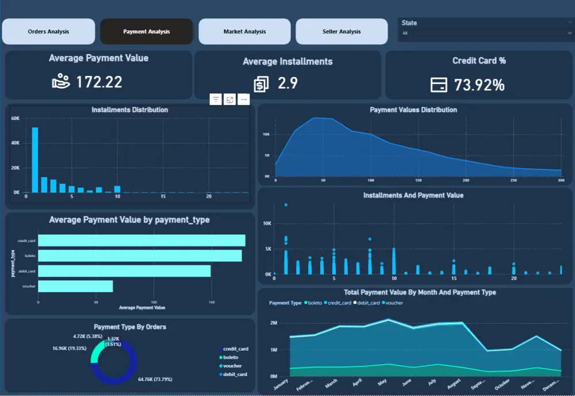Select the boleto bar in bar chart
Screen dimensions: 575x396
point(140,256)
